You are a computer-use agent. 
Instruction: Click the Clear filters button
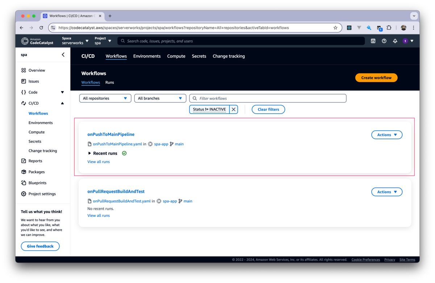[x=268, y=109]
